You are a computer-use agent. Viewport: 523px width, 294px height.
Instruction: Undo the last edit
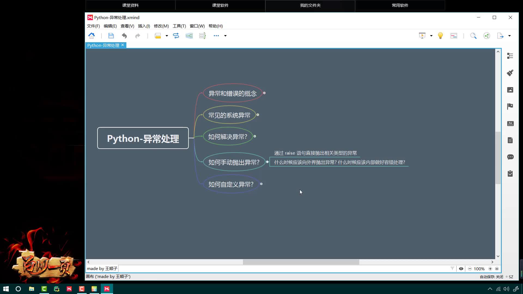pos(124,36)
